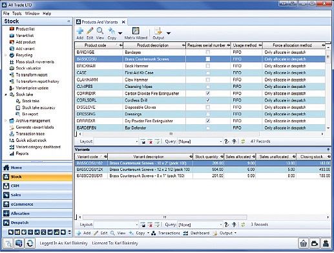334x253 pixels.
Task: Click the search icon in bottom-left status bar
Action: [8, 243]
